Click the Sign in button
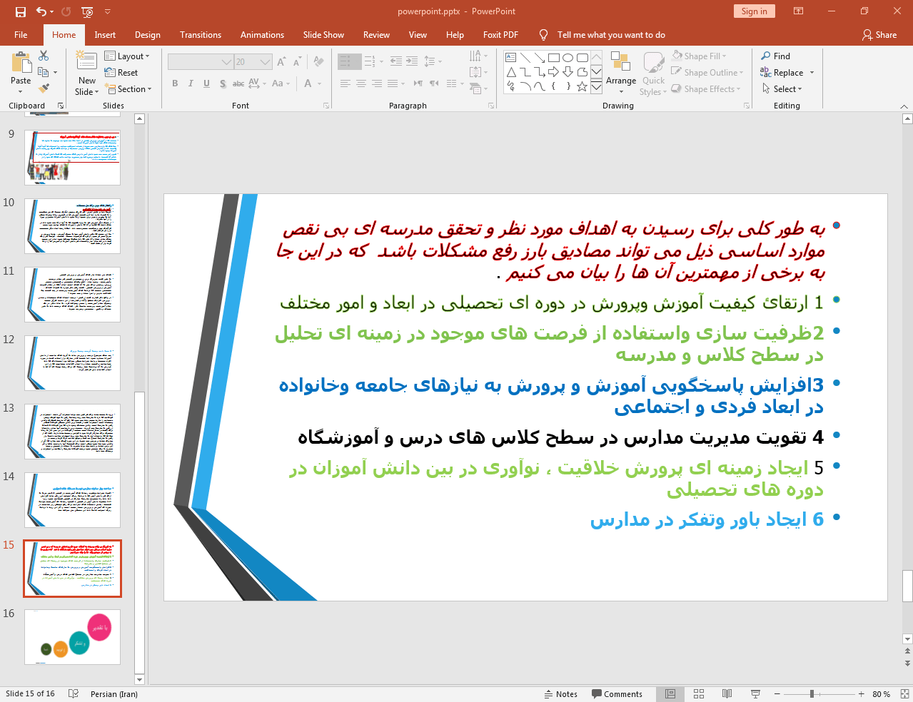Viewport: 913px width, 702px height. (754, 11)
